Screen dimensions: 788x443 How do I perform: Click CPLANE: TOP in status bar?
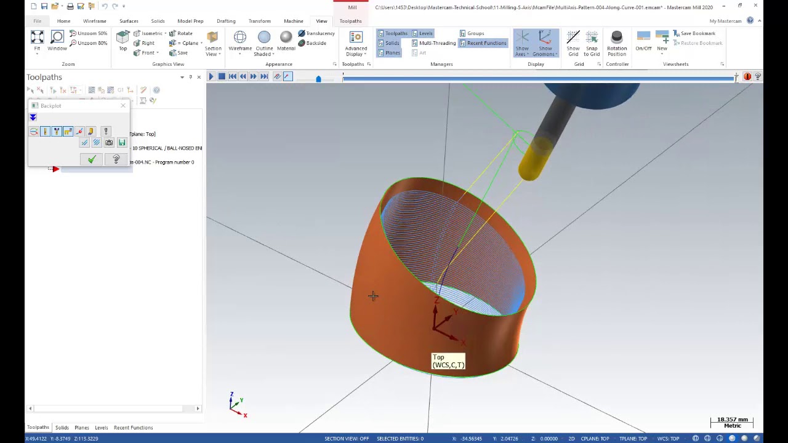point(595,439)
